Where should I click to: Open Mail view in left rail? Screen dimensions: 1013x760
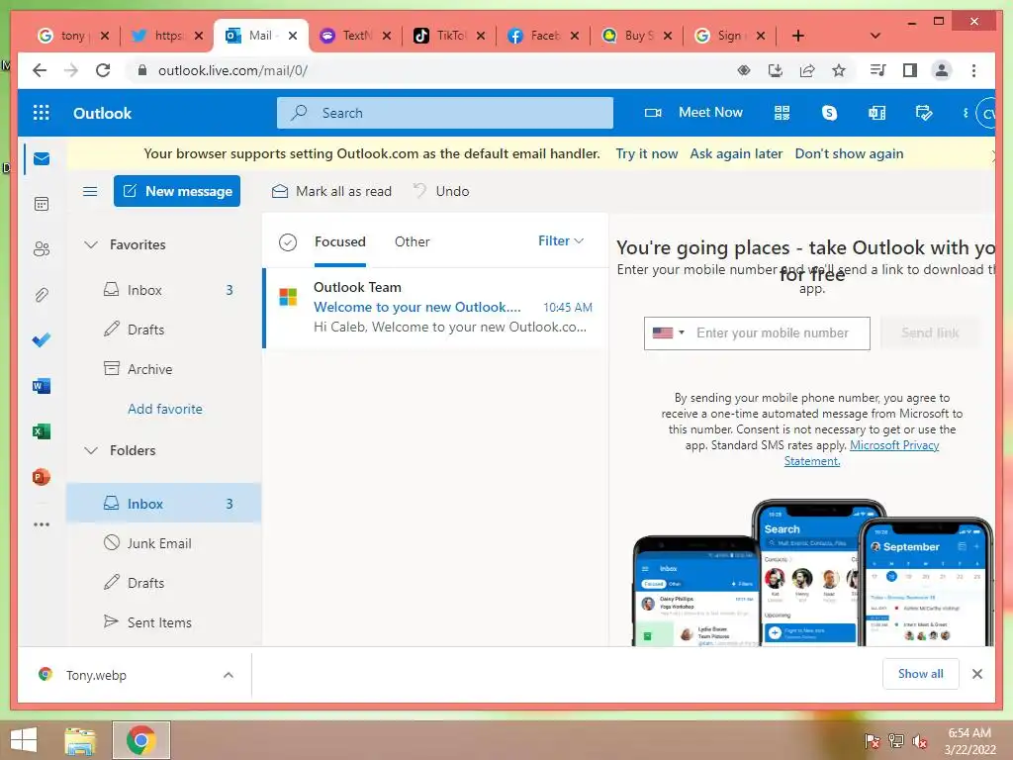click(42, 159)
